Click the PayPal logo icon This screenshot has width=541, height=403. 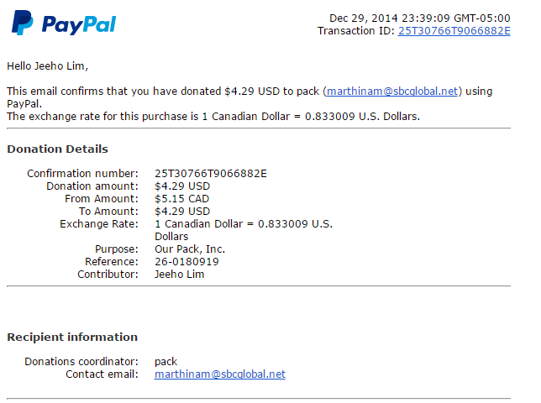[23, 23]
